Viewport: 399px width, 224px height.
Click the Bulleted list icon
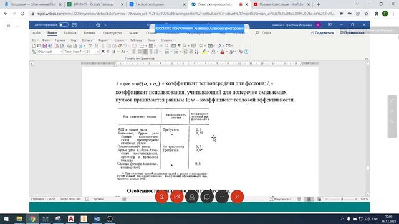pyautogui.click(x=176, y=52)
